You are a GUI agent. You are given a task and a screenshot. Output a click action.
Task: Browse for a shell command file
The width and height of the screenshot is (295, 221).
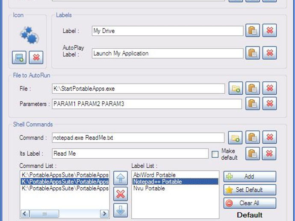(x=235, y=137)
